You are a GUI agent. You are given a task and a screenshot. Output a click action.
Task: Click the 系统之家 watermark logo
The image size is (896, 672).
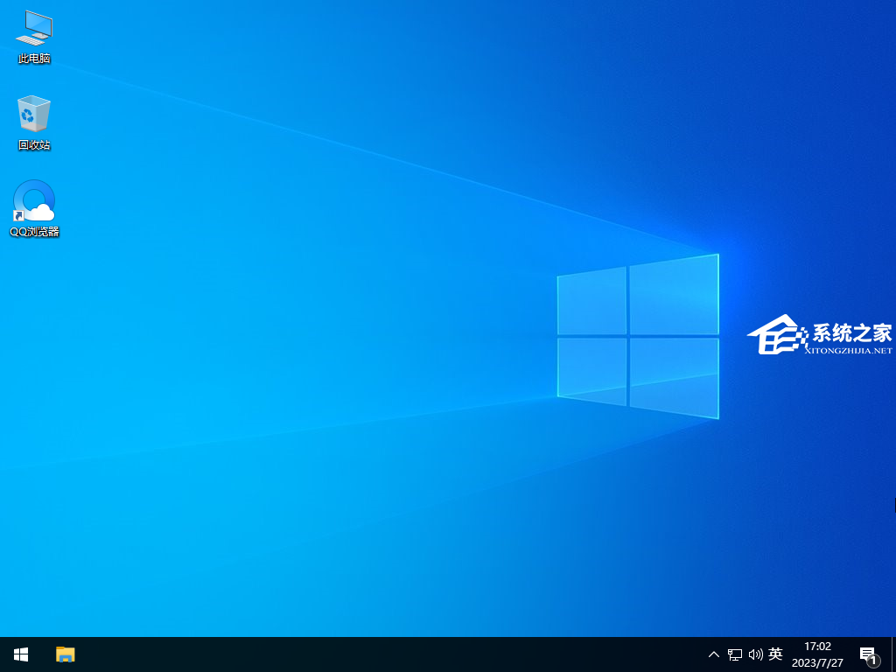point(820,337)
